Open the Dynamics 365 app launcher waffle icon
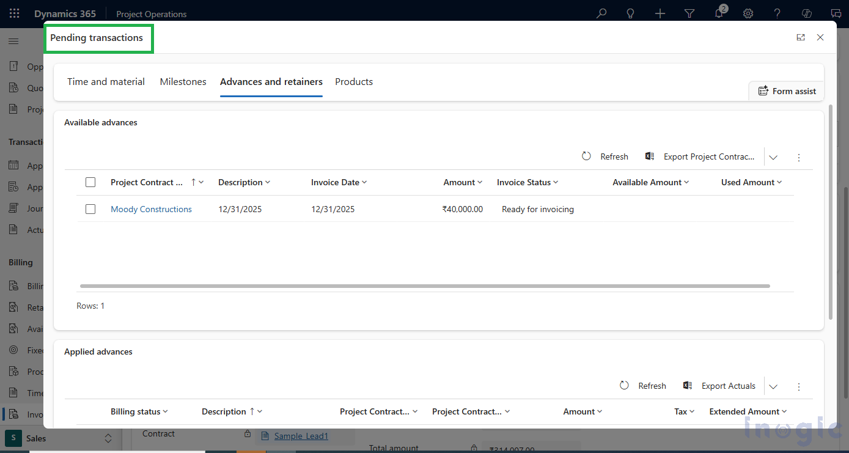 14,13
